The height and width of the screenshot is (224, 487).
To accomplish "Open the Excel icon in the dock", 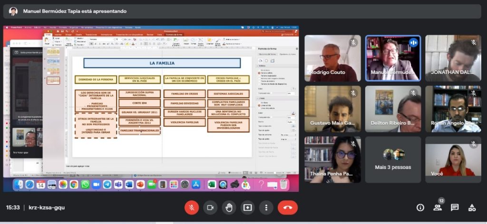I will pyautogui.click(x=212, y=185).
